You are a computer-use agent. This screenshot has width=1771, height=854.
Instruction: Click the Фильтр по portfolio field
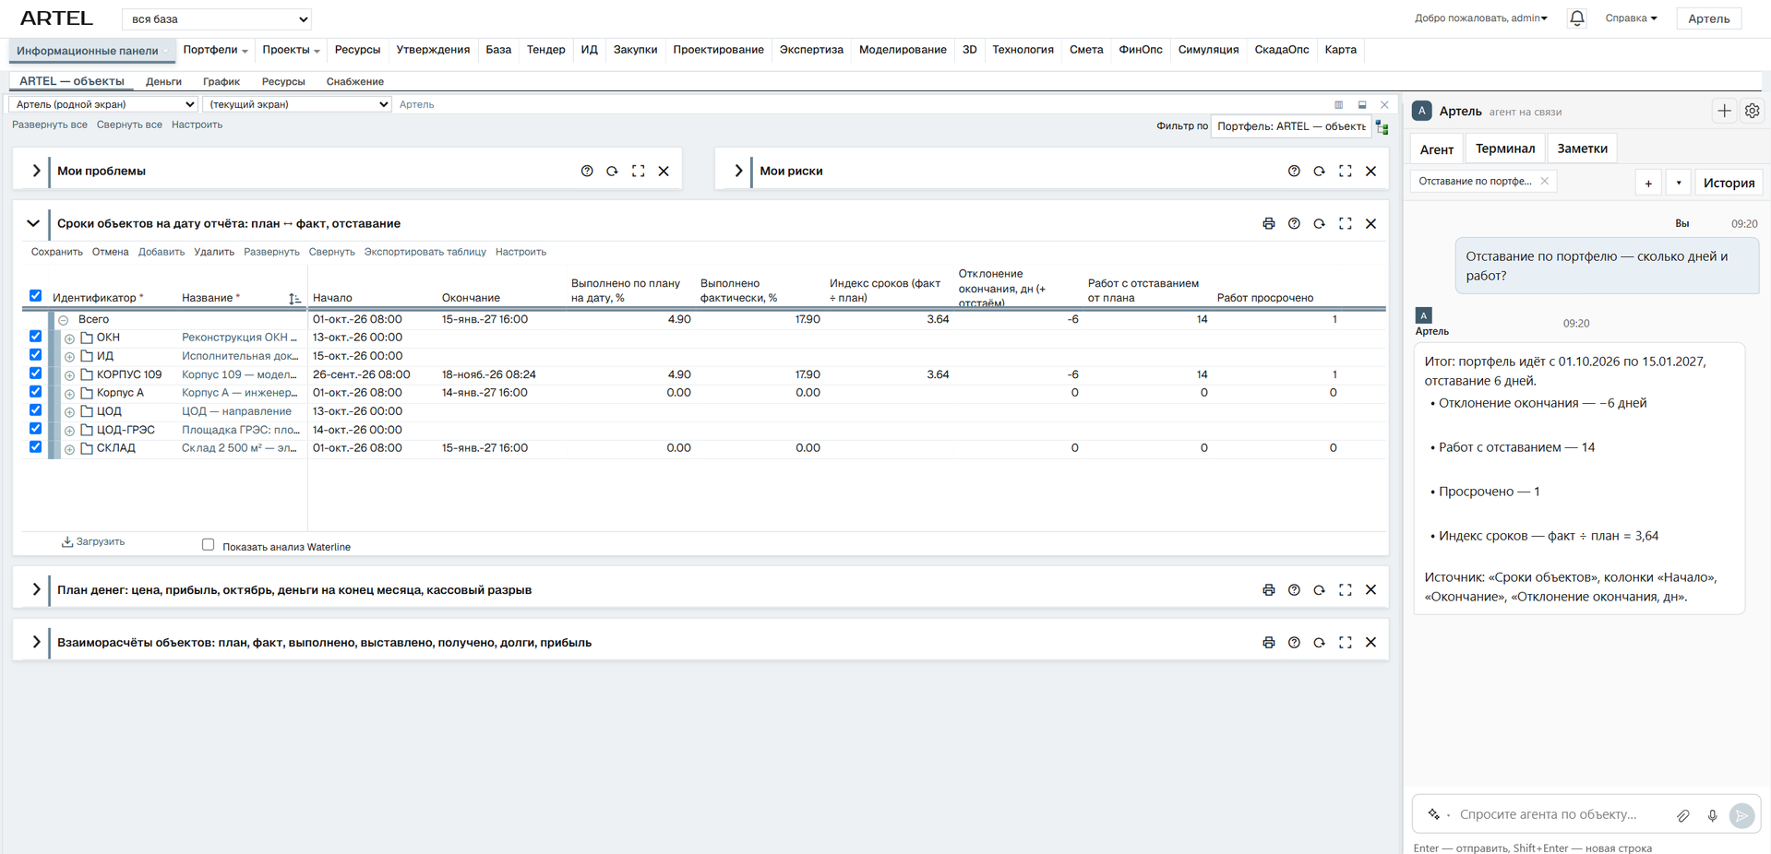tap(1290, 126)
